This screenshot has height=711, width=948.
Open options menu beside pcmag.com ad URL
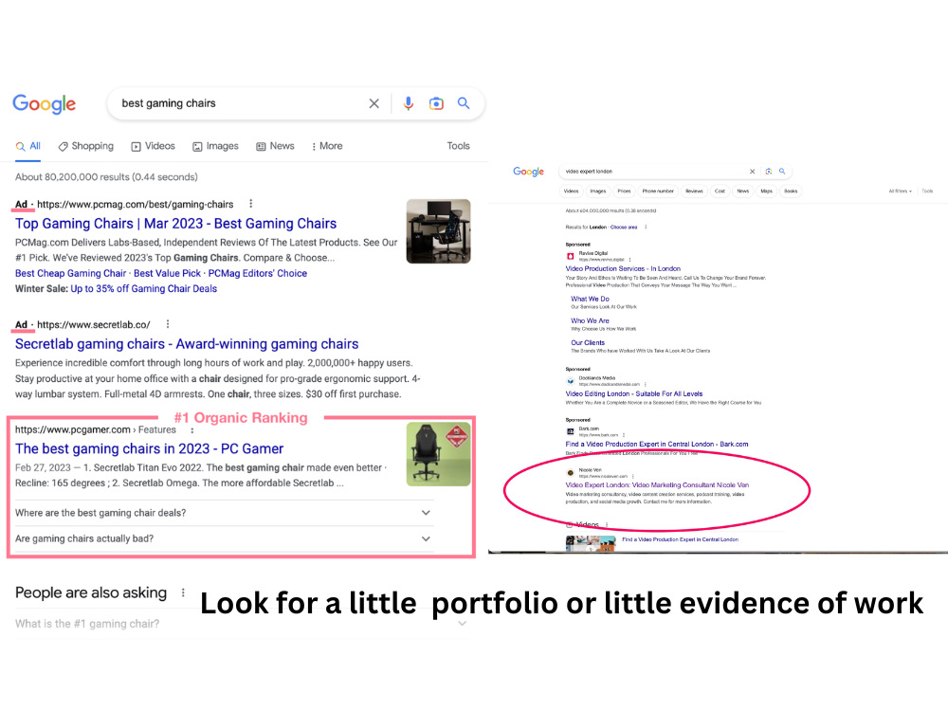(x=251, y=204)
